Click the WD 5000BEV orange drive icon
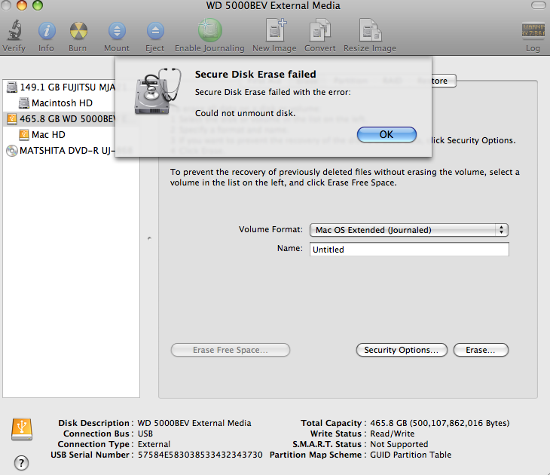Image resolution: width=550 pixels, height=475 pixels. tap(11, 118)
